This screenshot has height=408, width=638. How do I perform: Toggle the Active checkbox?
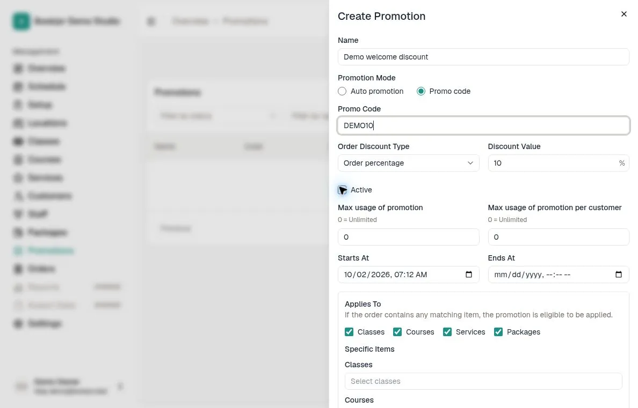pos(342,190)
